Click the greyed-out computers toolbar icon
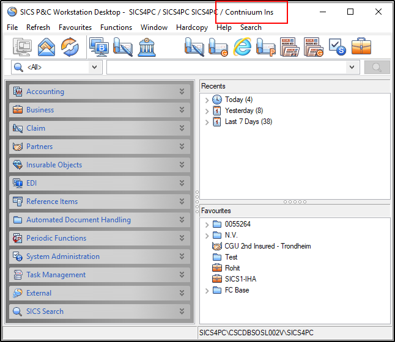Screen dimensions: 395x342 (x=23, y=47)
